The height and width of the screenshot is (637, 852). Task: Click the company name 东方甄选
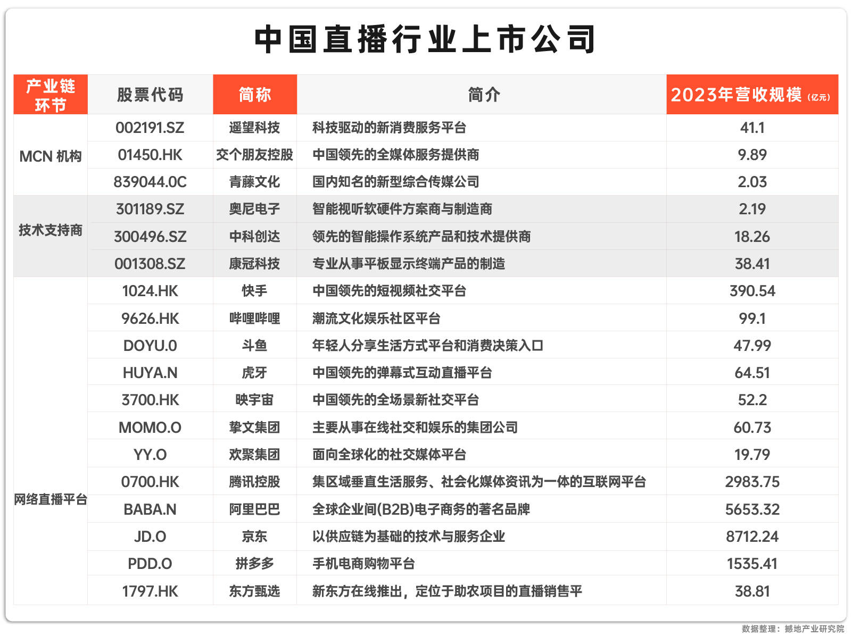[255, 591]
